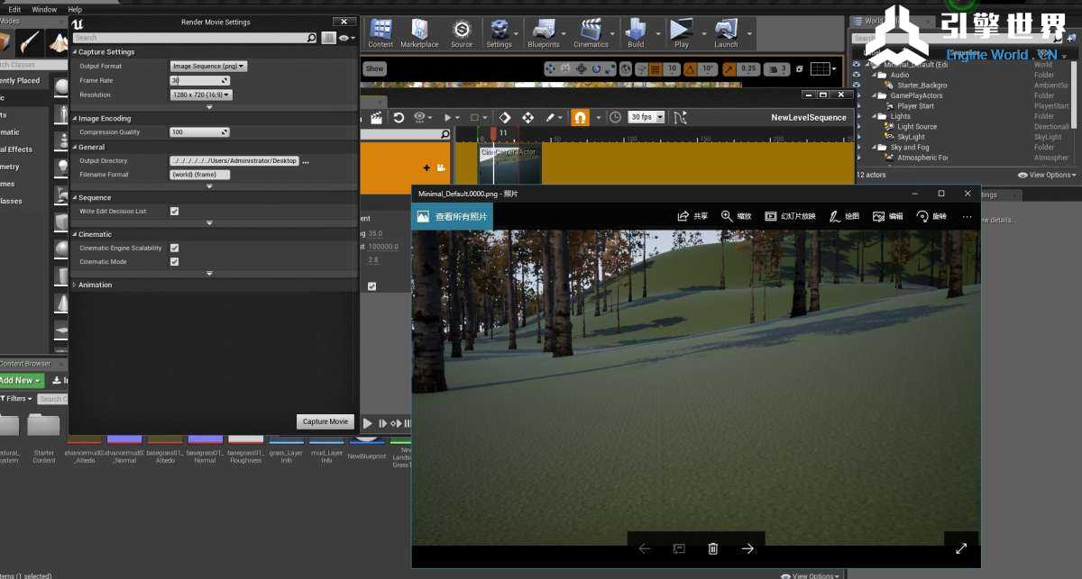Screen dimensions: 1082x579
Task: Toggle visibility eye for Minimal_Default world row
Action: point(857,64)
